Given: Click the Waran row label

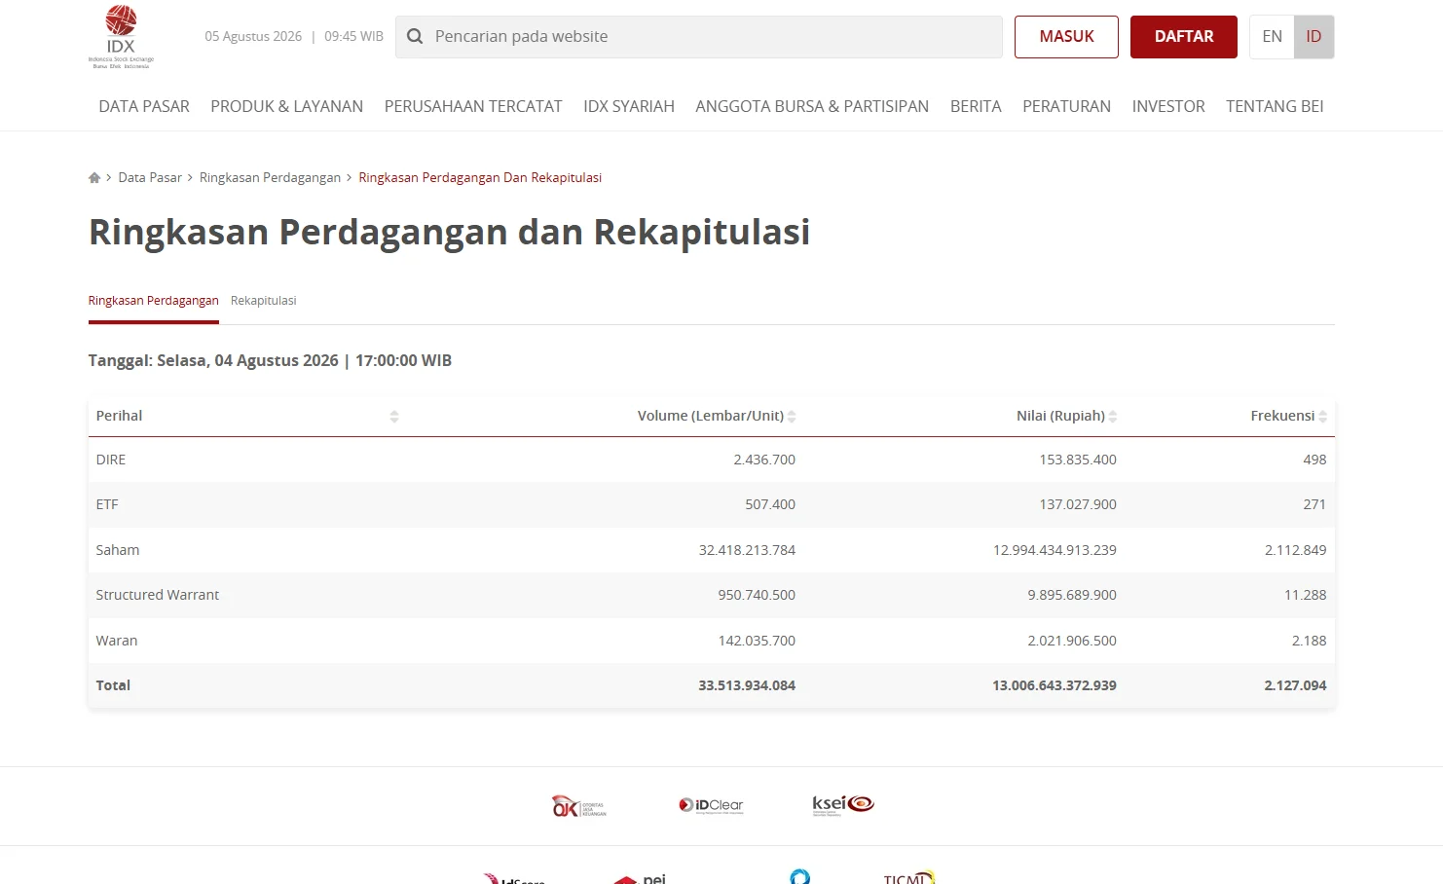Looking at the screenshot, I should click(x=117, y=641).
